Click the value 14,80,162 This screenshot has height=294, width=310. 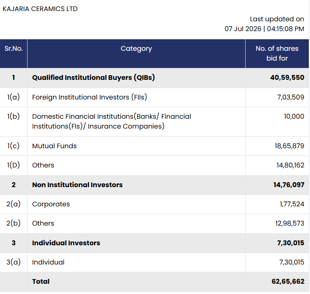pyautogui.click(x=290, y=165)
